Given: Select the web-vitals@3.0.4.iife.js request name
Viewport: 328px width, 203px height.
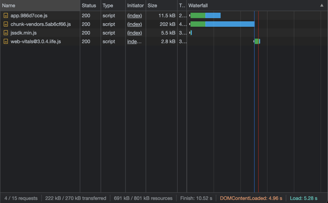Looking at the screenshot, I should tap(36, 41).
